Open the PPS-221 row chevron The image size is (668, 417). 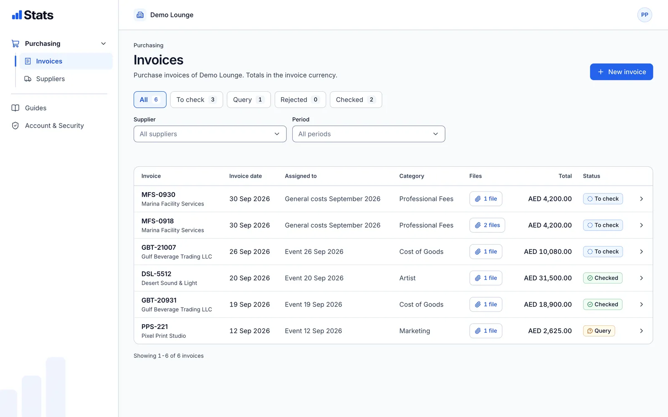tap(641, 331)
